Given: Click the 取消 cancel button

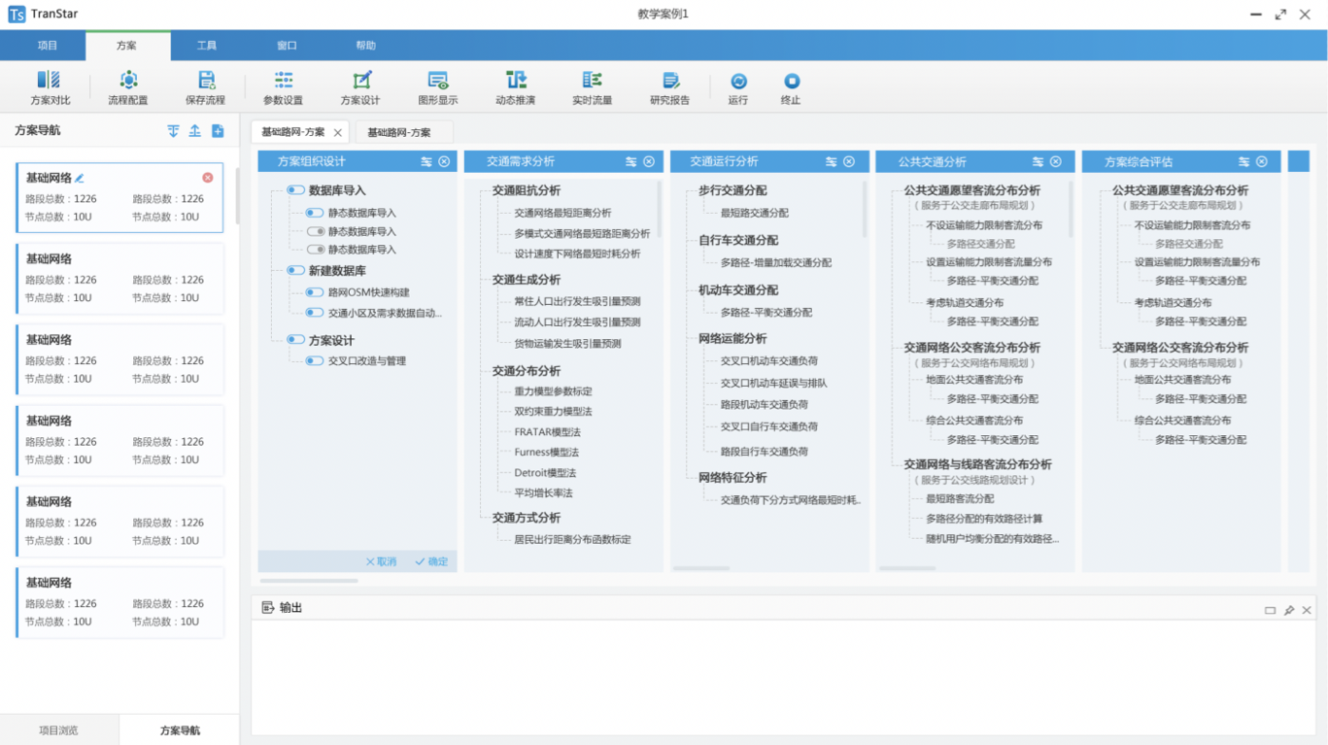Looking at the screenshot, I should point(381,561).
